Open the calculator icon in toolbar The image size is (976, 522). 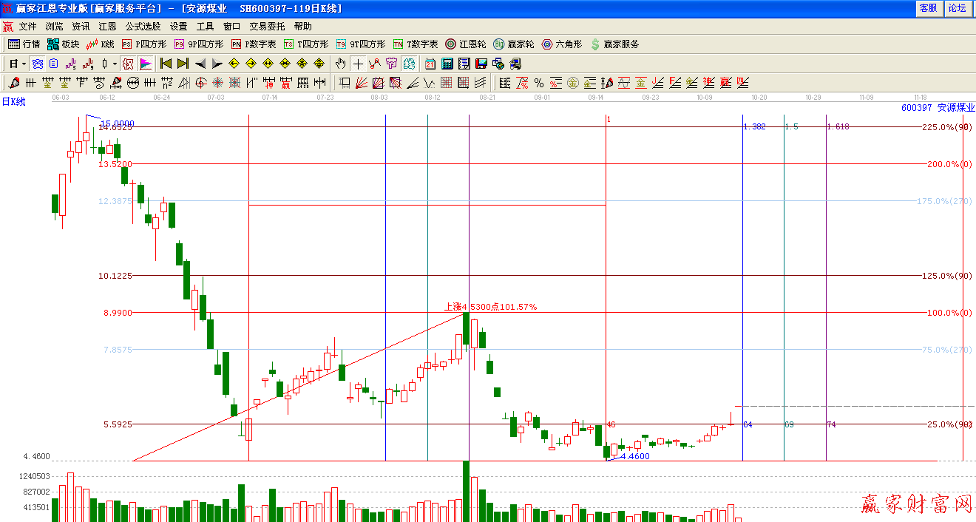[447, 64]
